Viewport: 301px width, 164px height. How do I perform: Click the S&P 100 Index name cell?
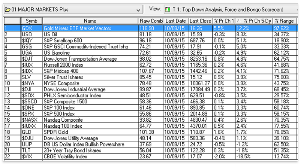click(90, 107)
